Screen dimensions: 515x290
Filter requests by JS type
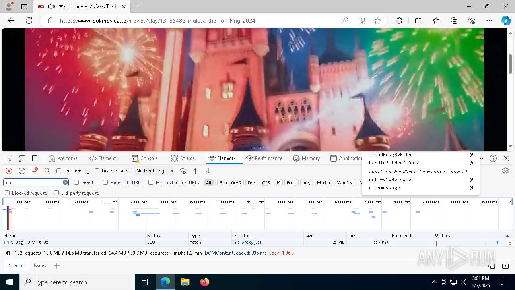pos(278,183)
